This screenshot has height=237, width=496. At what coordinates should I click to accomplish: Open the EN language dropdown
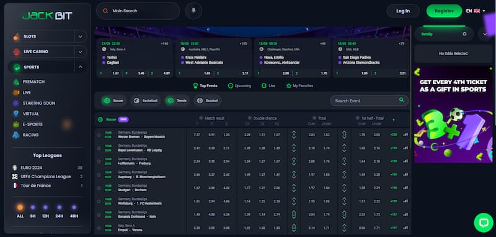tap(476, 11)
